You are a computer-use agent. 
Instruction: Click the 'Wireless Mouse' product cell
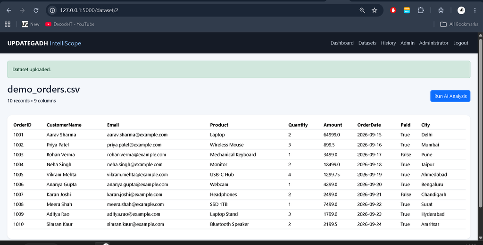[x=227, y=145]
